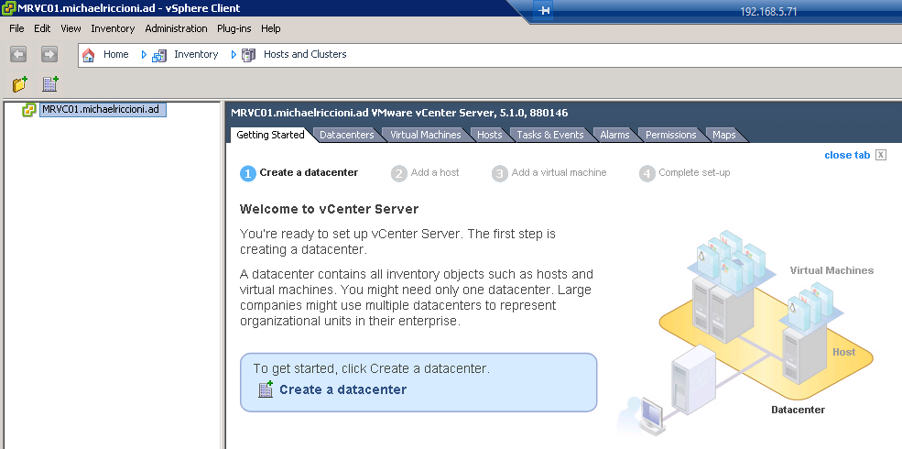Switch to the Alarms tab
The height and width of the screenshot is (449, 902).
[615, 135]
